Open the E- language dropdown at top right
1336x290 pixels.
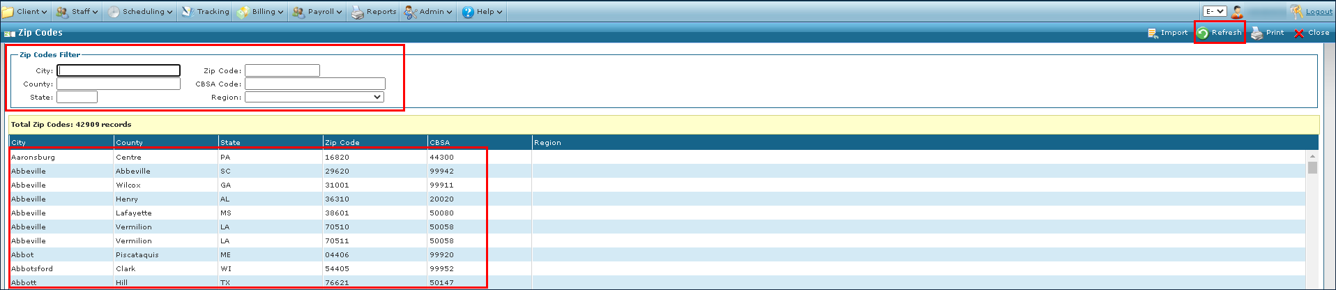(x=1215, y=11)
